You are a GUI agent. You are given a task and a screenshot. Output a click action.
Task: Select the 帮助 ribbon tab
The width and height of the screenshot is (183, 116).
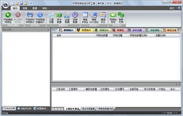[x=45, y=8]
